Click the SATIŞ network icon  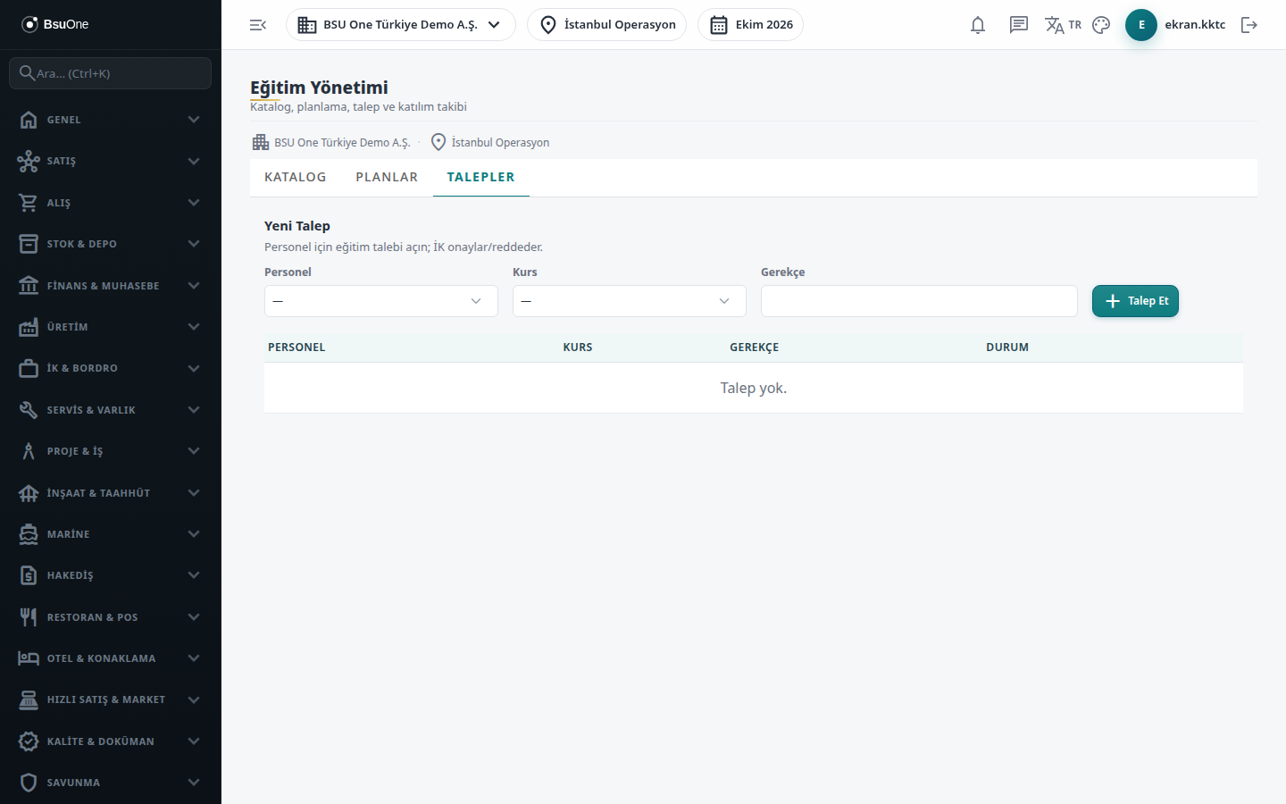click(29, 161)
